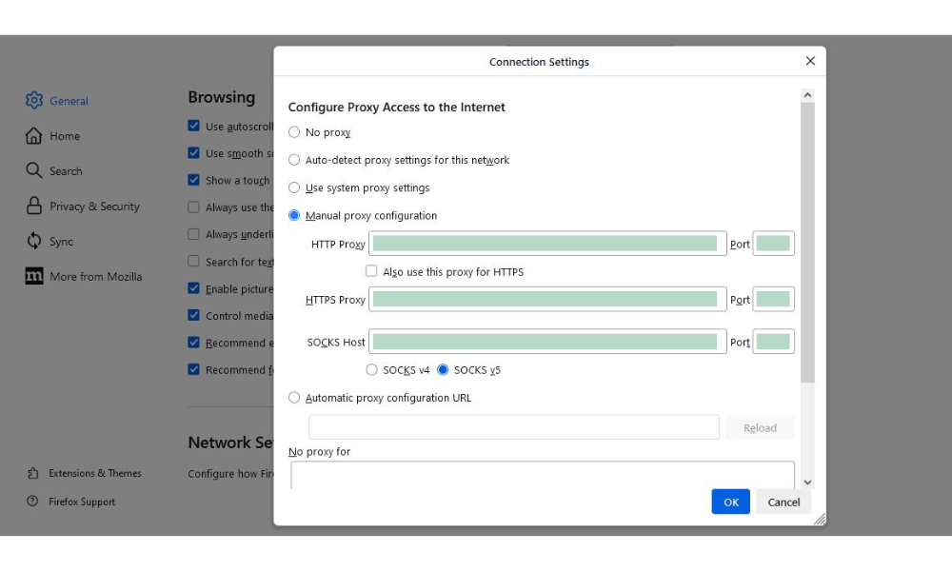Screen dimensions: 952x571
Task: Click the HTTPS Proxy Port field
Action: point(773,299)
